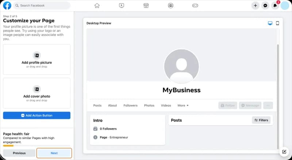292x160 pixels.
Task: Click the plus Create icon
Action: 255,5
